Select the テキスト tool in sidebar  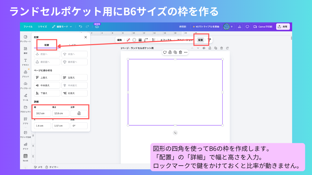pos(25,62)
